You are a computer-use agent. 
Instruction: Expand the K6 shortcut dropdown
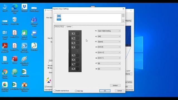[x=109, y=58]
